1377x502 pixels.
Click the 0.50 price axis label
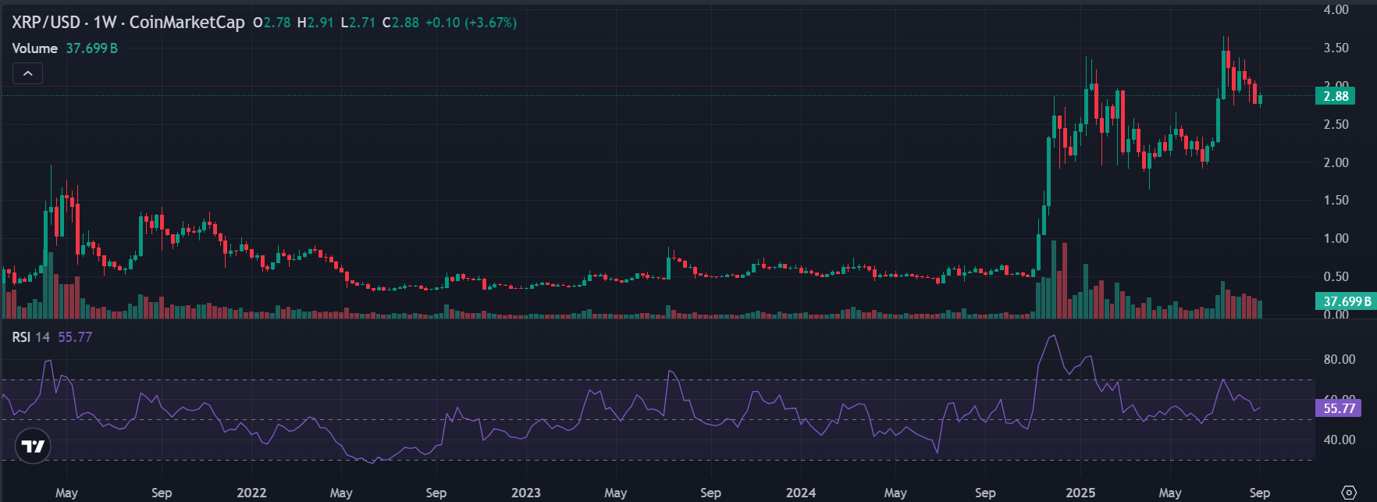point(1336,277)
